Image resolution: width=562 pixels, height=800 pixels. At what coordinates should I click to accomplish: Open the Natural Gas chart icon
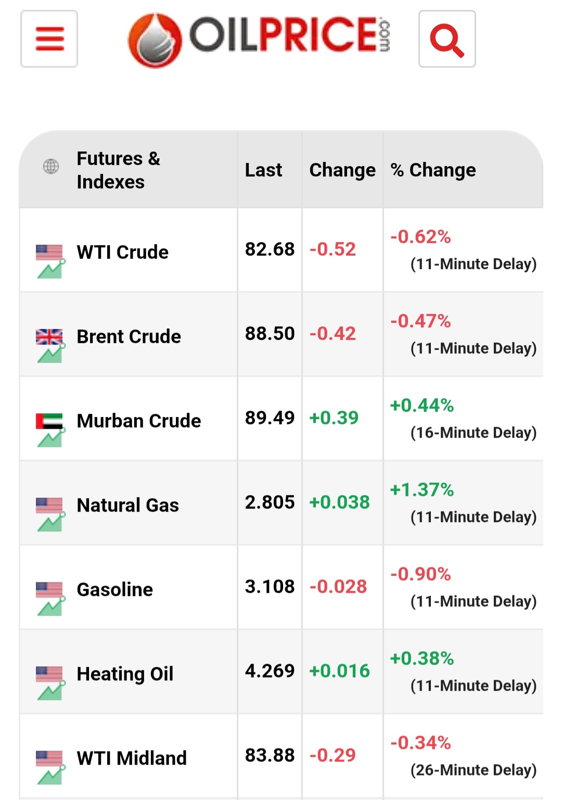click(50, 514)
